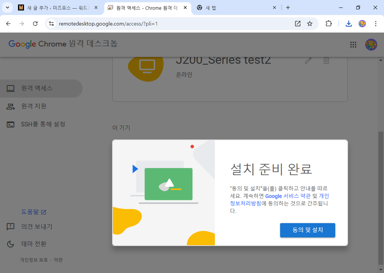Click the 이 기기 section label
The width and height of the screenshot is (384, 273).
click(x=121, y=128)
